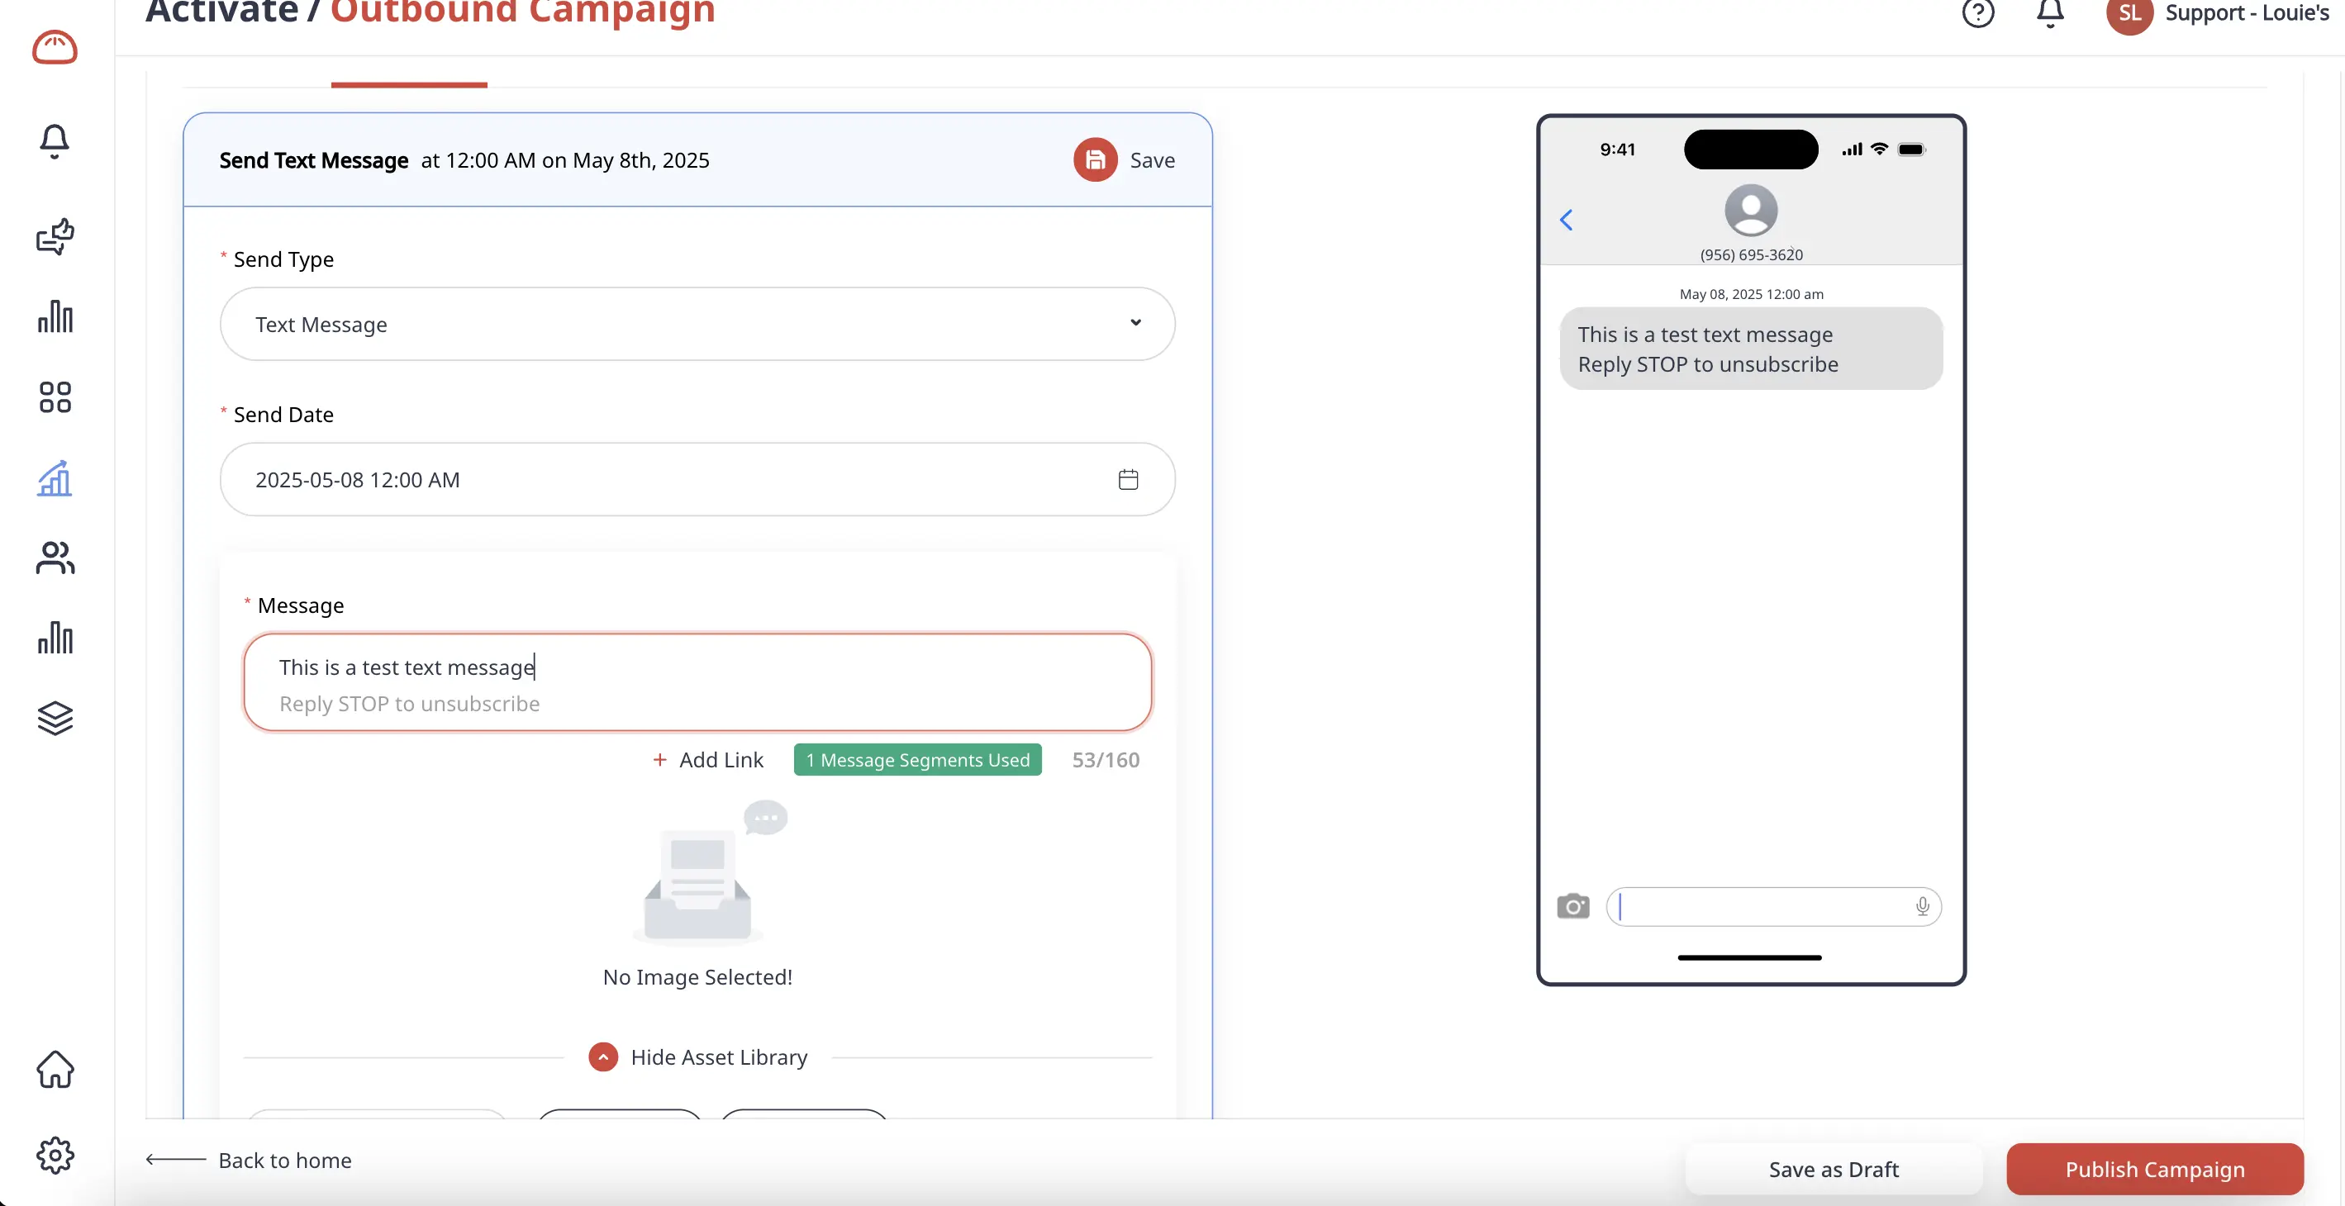Open settings gear in sidebar

click(x=55, y=1155)
